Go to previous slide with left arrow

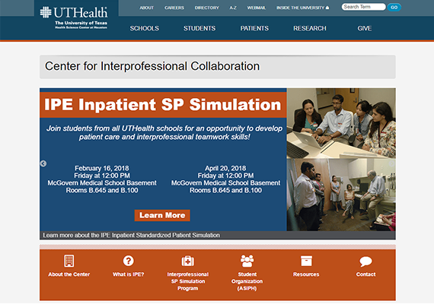coord(43,163)
